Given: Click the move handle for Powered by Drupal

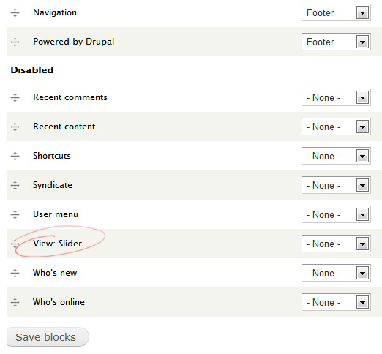Looking at the screenshot, I should (15, 42).
